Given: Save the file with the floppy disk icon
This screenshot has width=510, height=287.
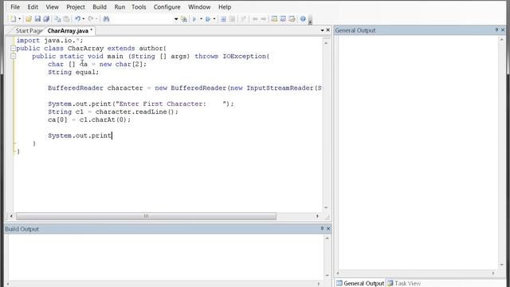Looking at the screenshot, I should coord(37,19).
